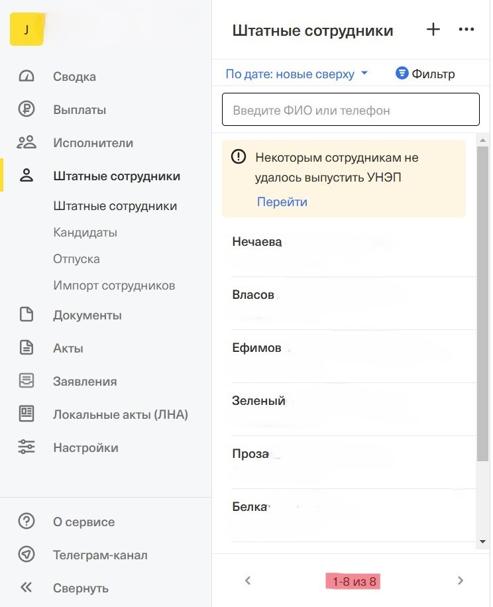Click the Исполнители people icon
The height and width of the screenshot is (607, 493).
[27, 142]
